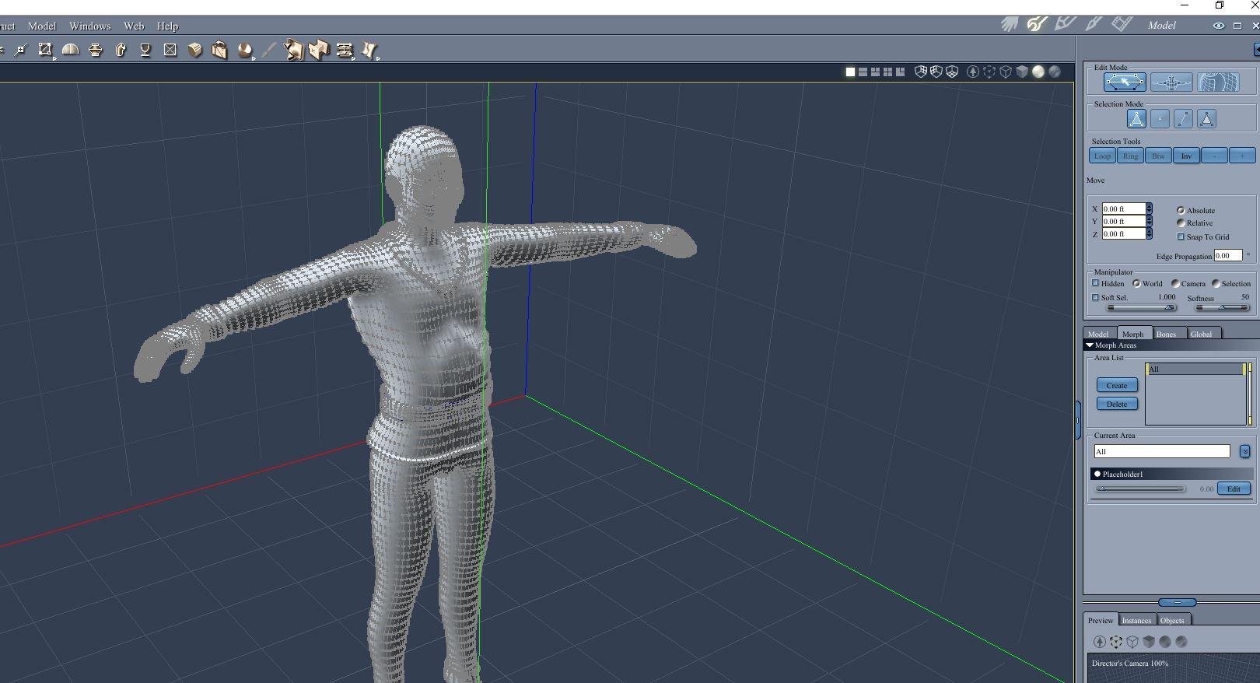1260x683 pixels.
Task: Select the polygon-editing Edit Mode button
Action: tap(1125, 82)
